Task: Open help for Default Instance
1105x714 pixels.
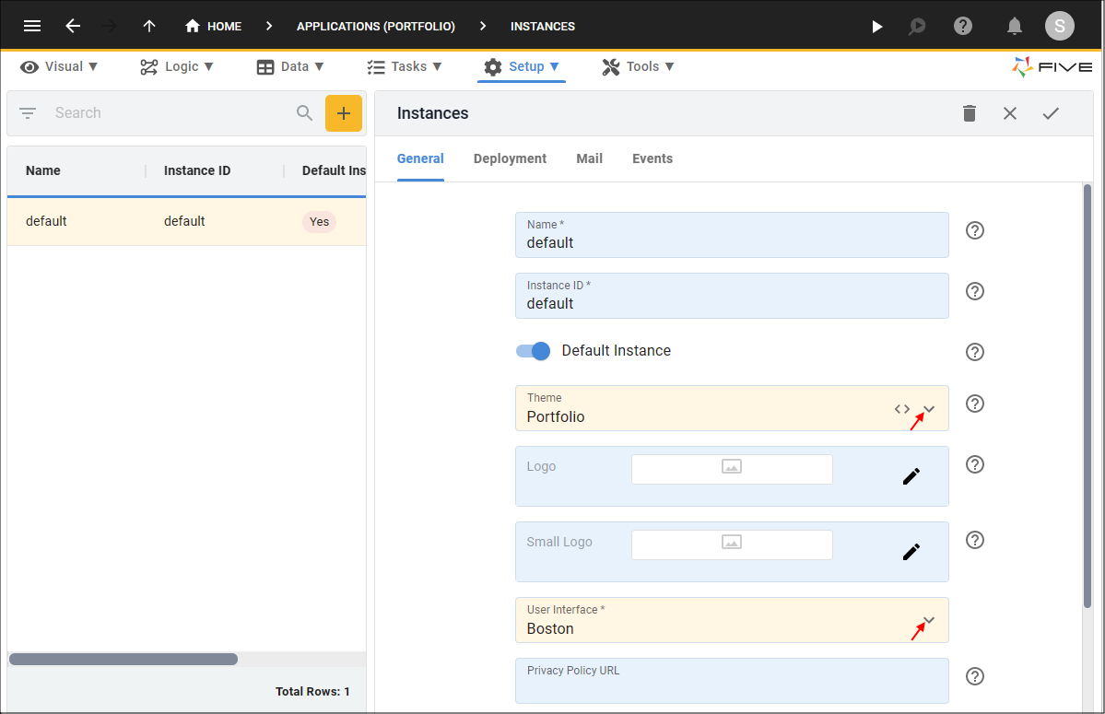Action: [x=975, y=351]
